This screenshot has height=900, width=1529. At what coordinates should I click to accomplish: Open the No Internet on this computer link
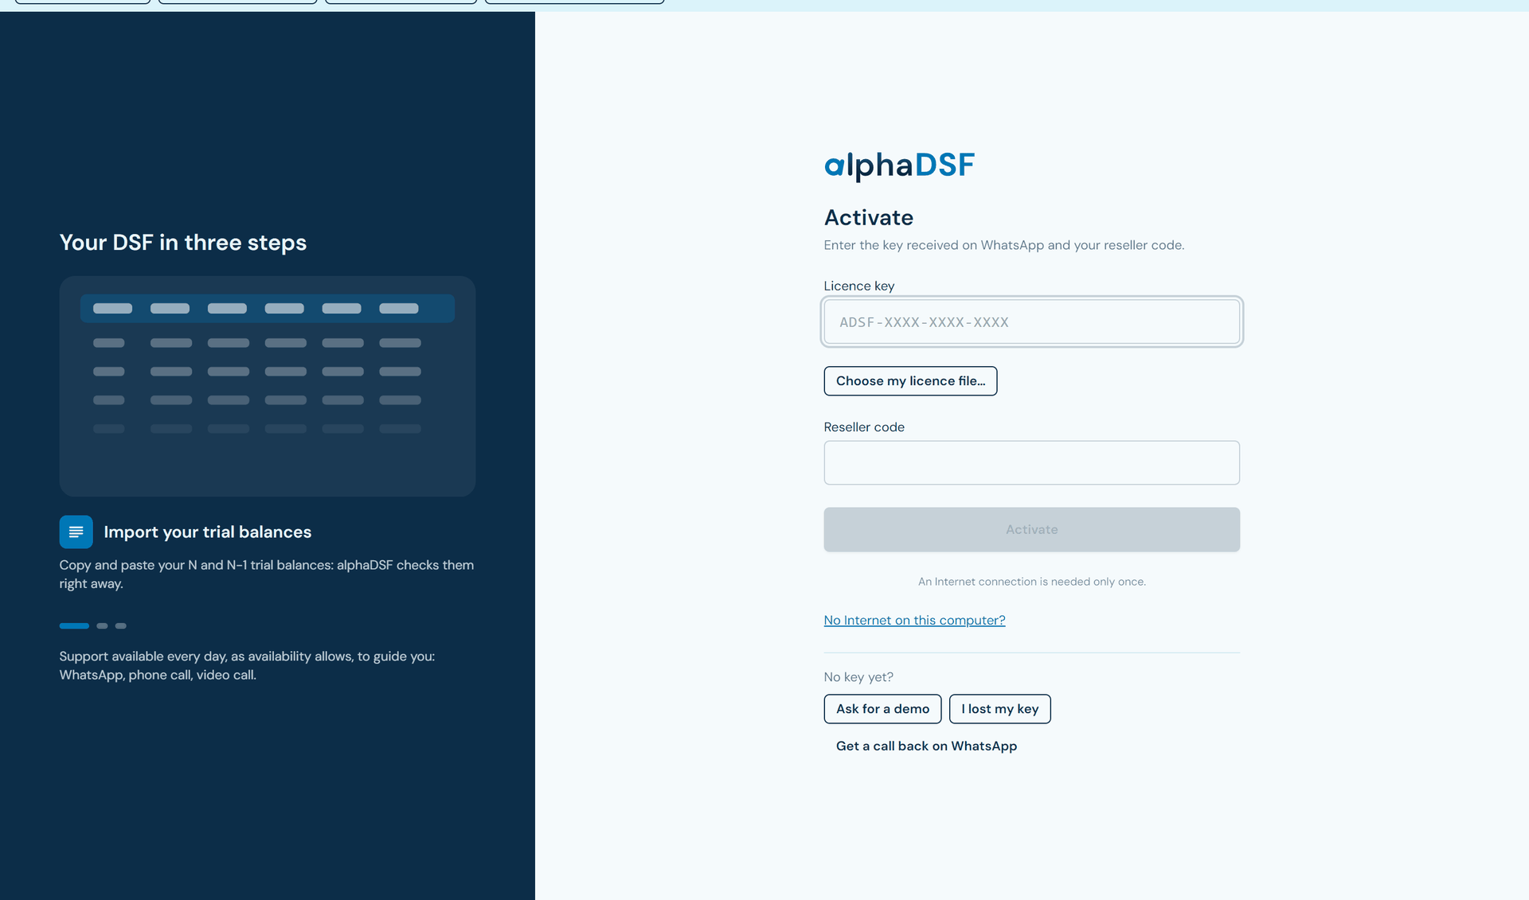(x=914, y=620)
